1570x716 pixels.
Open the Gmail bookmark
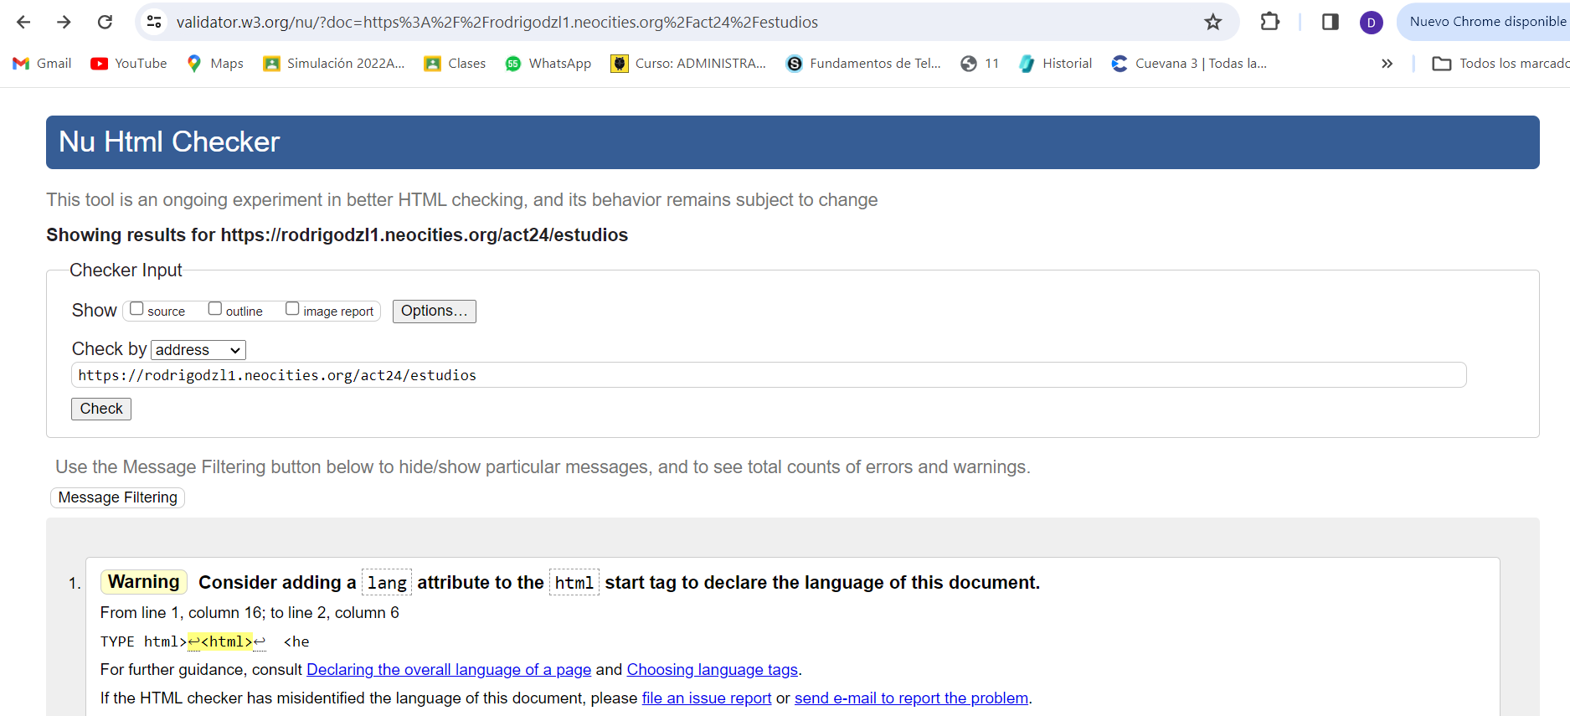point(43,64)
